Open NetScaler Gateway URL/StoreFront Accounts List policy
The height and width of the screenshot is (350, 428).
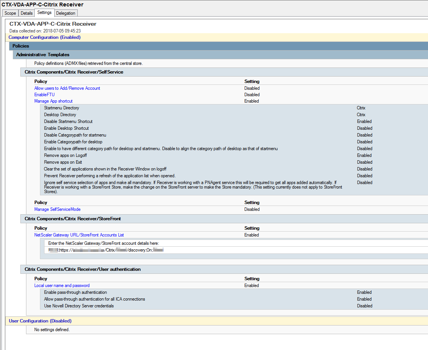coord(79,235)
